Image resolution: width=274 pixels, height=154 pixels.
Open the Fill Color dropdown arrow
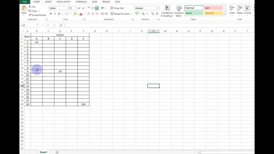click(77, 14)
